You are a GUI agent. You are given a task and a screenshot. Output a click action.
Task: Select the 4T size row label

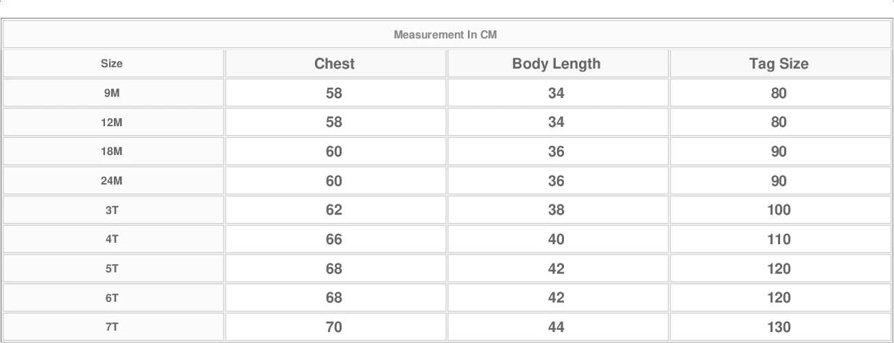click(x=112, y=239)
